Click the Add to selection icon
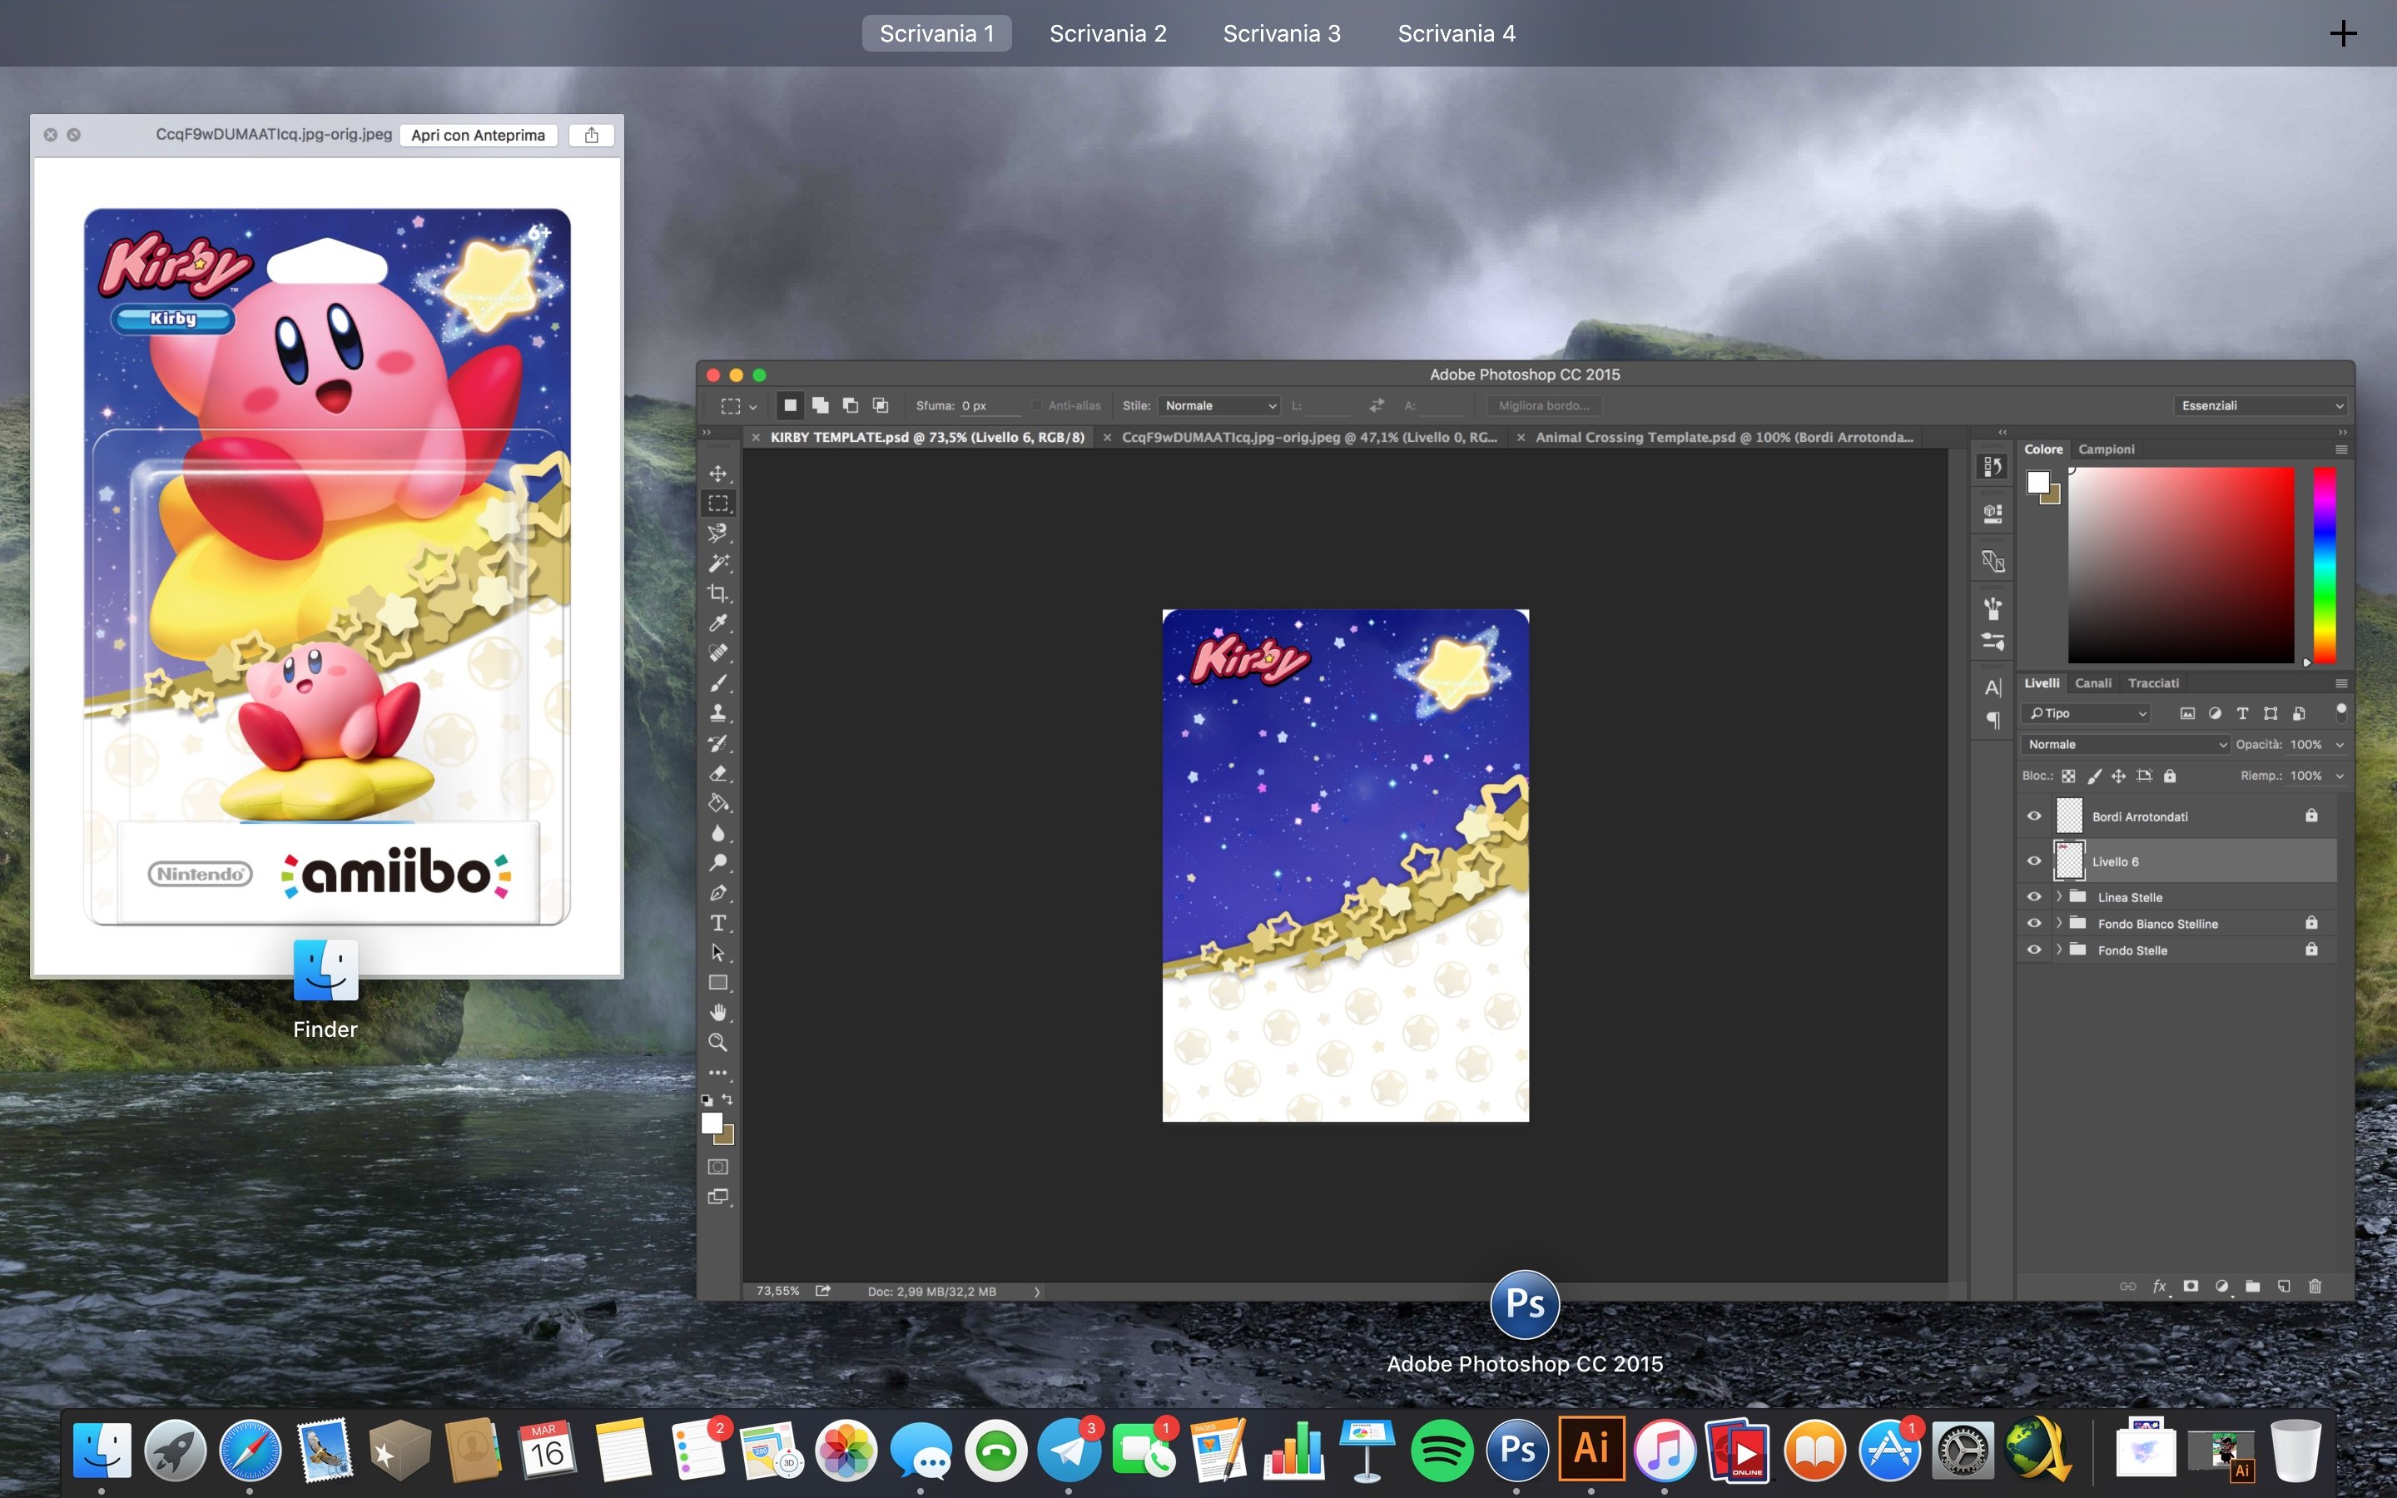The height and width of the screenshot is (1498, 2397). coord(820,405)
